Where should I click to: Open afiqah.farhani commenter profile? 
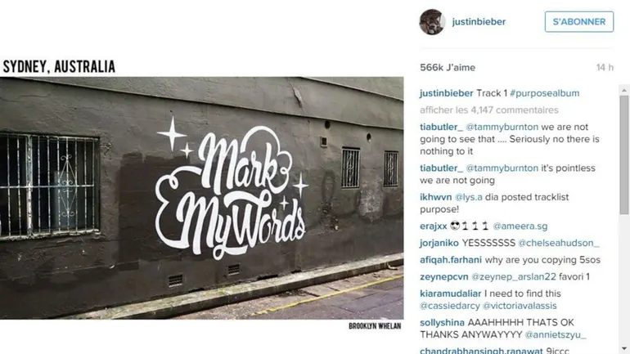point(450,260)
